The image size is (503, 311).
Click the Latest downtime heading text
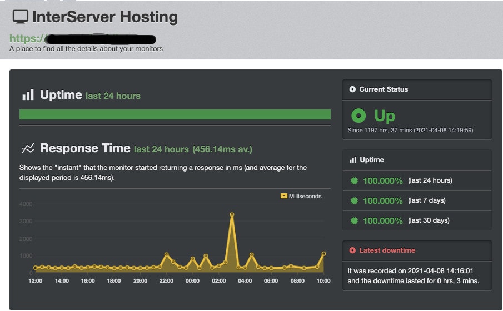(x=387, y=250)
